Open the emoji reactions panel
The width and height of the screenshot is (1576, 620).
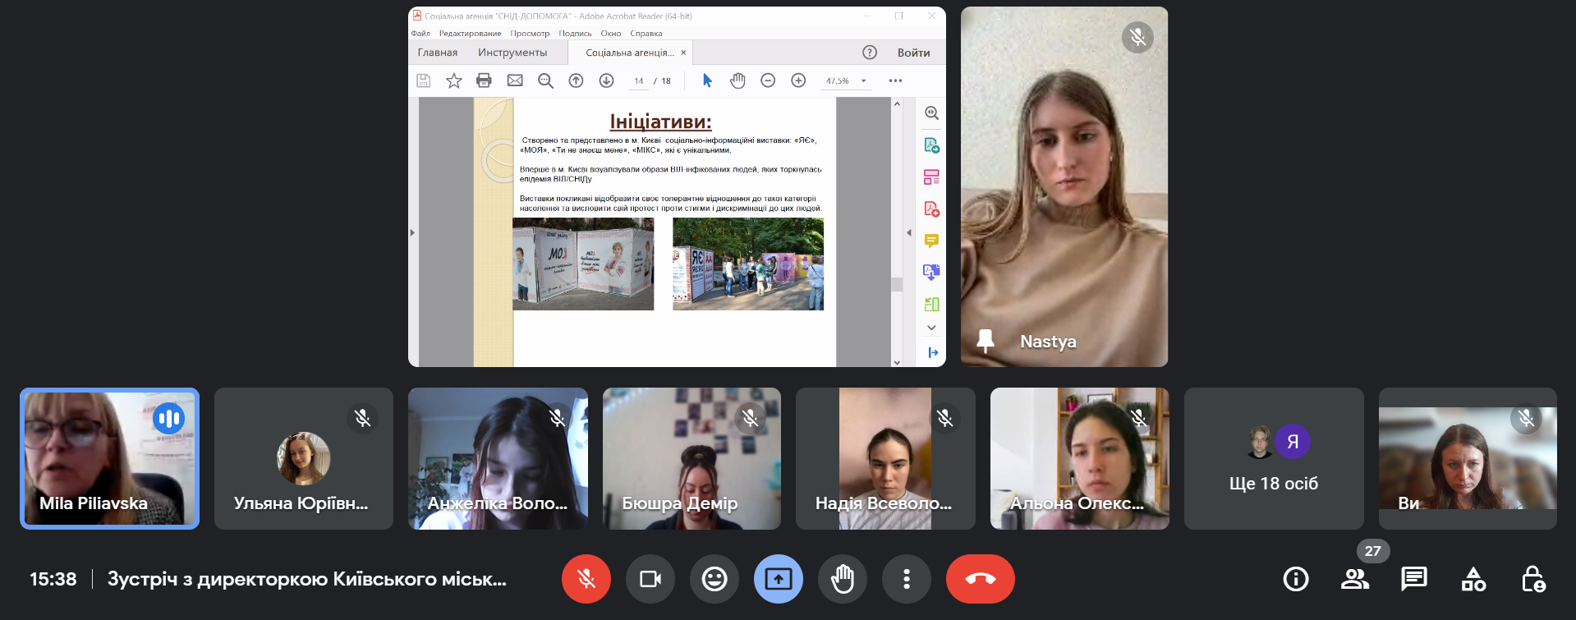[714, 579]
